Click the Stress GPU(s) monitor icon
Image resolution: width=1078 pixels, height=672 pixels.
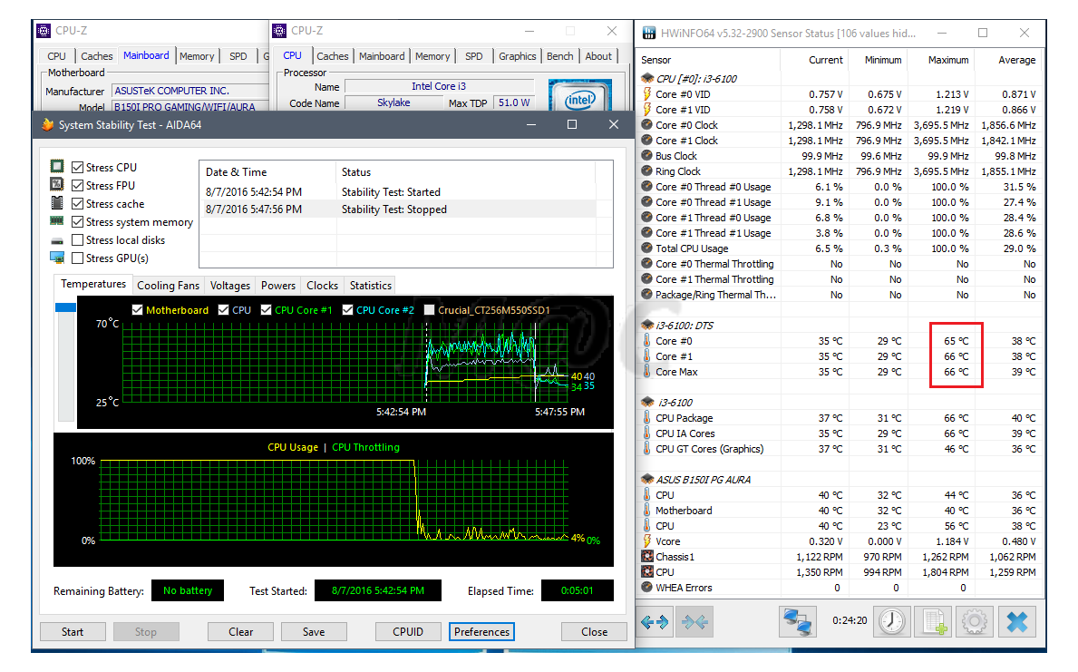57,258
